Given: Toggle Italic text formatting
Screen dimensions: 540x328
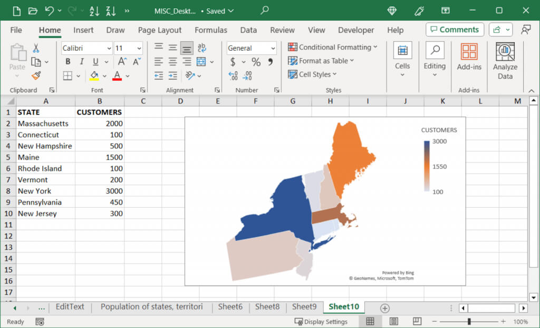Looking at the screenshot, I should (81, 62).
